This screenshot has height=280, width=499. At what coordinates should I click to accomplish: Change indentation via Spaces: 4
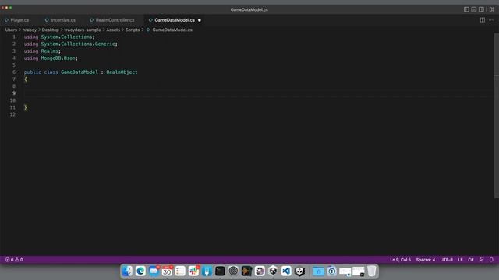point(425,260)
